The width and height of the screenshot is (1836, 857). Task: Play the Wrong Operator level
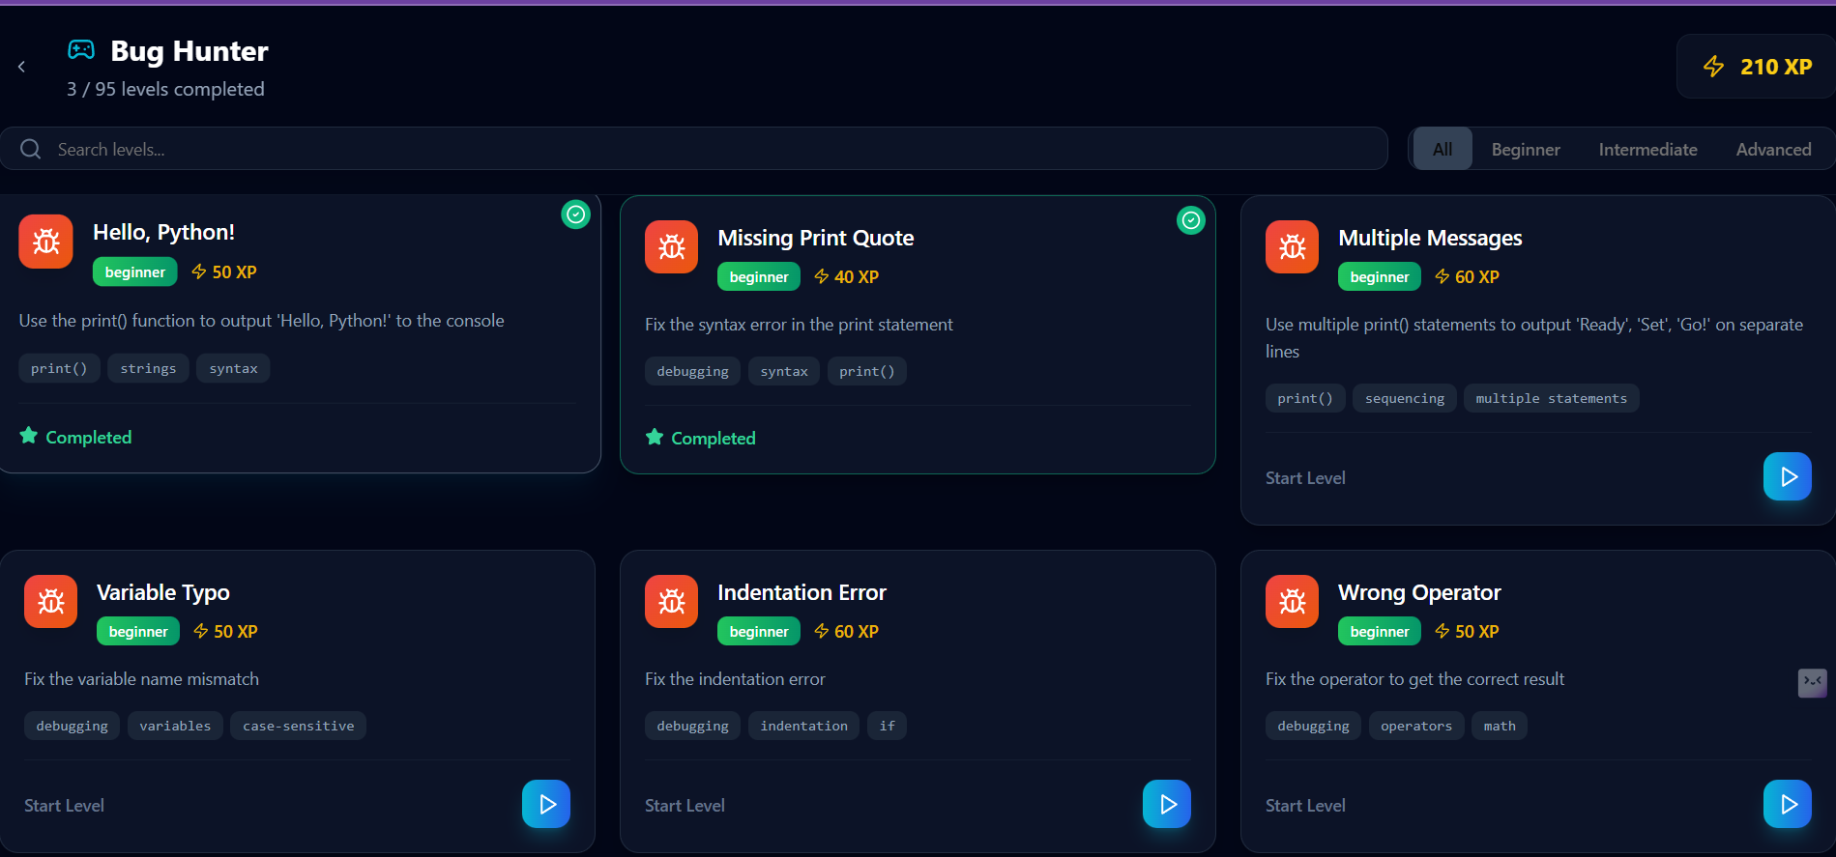tap(1788, 804)
